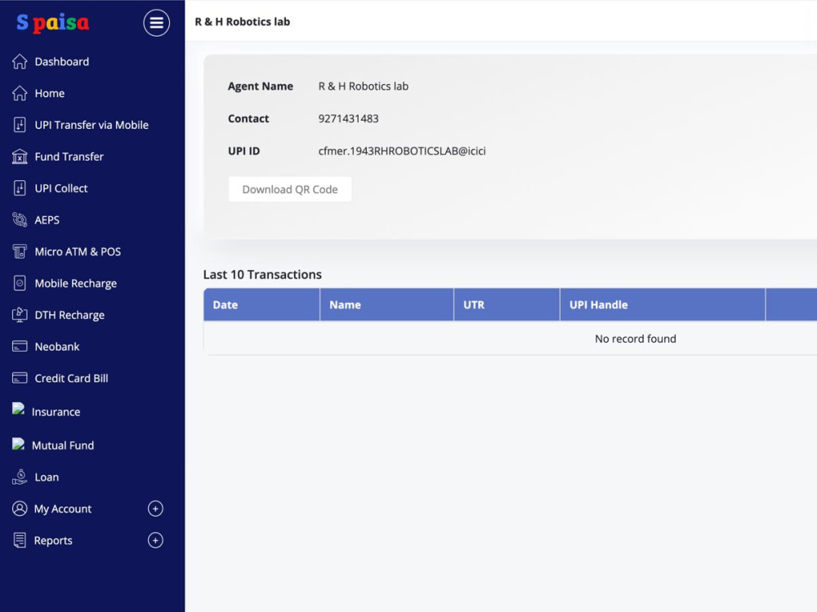The height and width of the screenshot is (612, 817).
Task: Click the Mutual Fund image icon
Action: (18, 444)
